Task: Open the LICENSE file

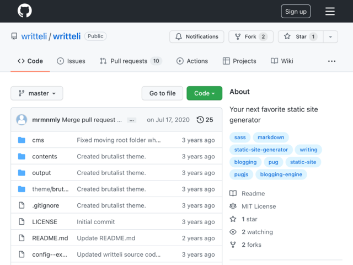Action: [x=45, y=222]
